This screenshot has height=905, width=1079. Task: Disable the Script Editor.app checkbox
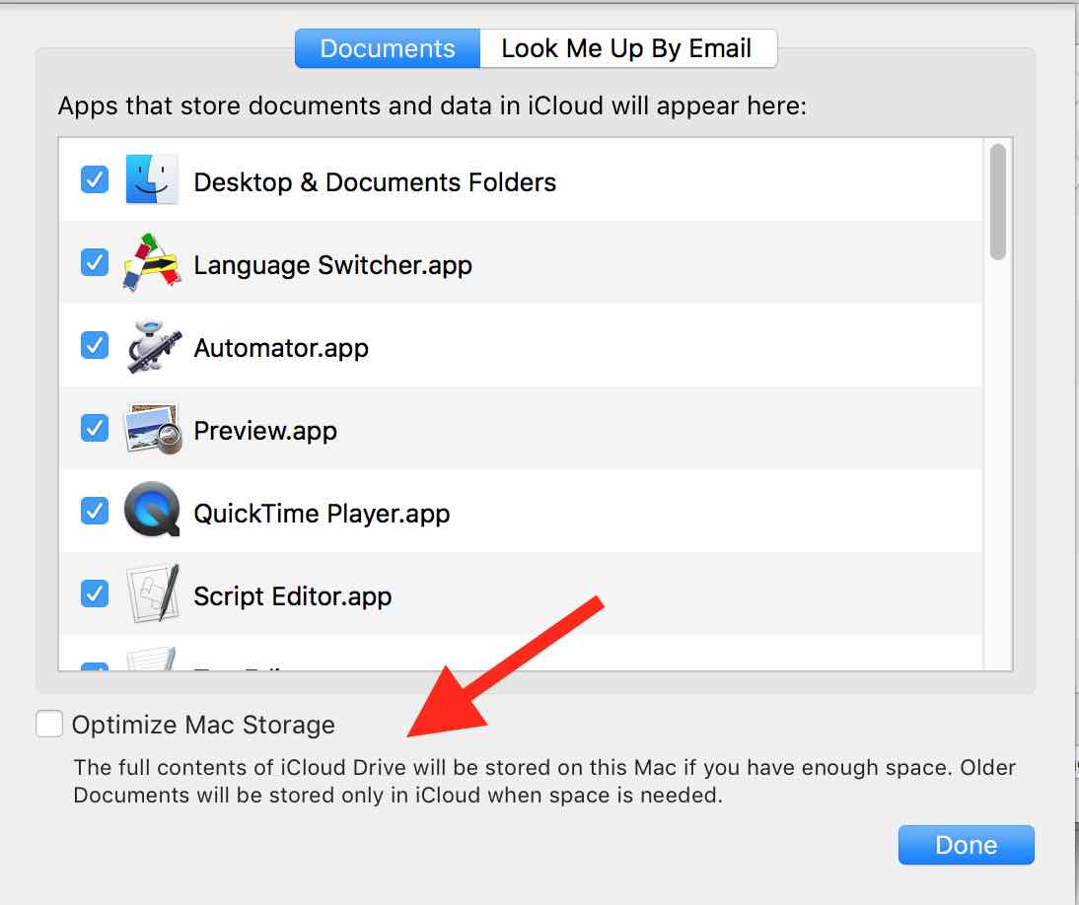[95, 594]
